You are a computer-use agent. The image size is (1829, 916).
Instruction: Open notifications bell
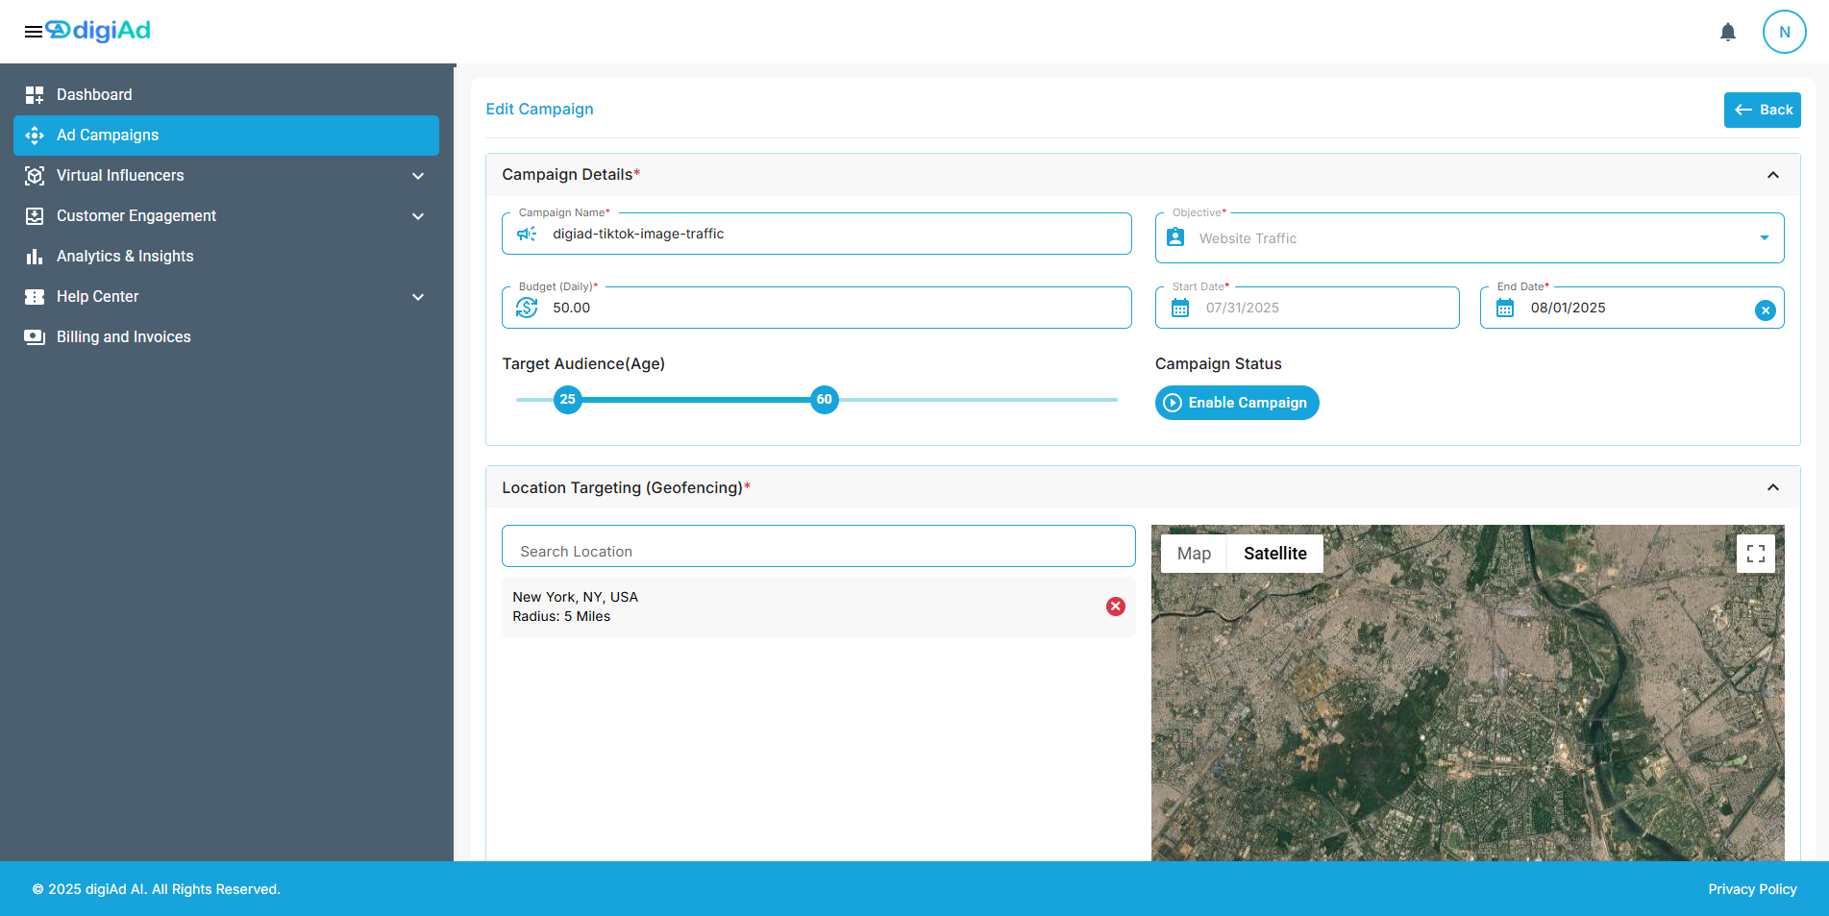click(1728, 32)
